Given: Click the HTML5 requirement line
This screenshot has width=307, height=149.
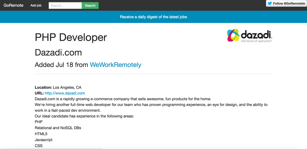Looking at the screenshot, I should point(41,134).
